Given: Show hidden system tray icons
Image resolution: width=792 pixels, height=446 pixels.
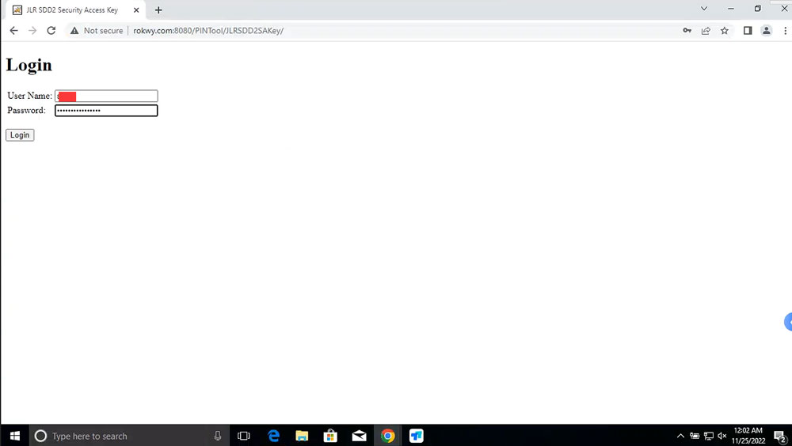Looking at the screenshot, I should (680, 436).
